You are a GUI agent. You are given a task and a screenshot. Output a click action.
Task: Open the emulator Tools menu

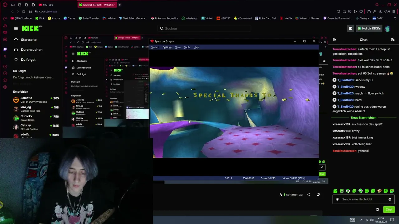(x=187, y=47)
